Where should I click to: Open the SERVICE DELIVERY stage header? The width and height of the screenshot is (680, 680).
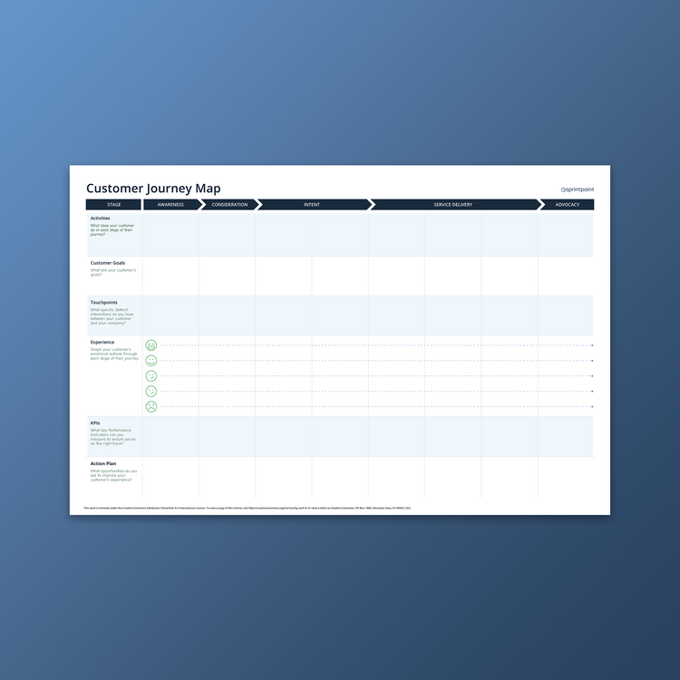tap(452, 205)
